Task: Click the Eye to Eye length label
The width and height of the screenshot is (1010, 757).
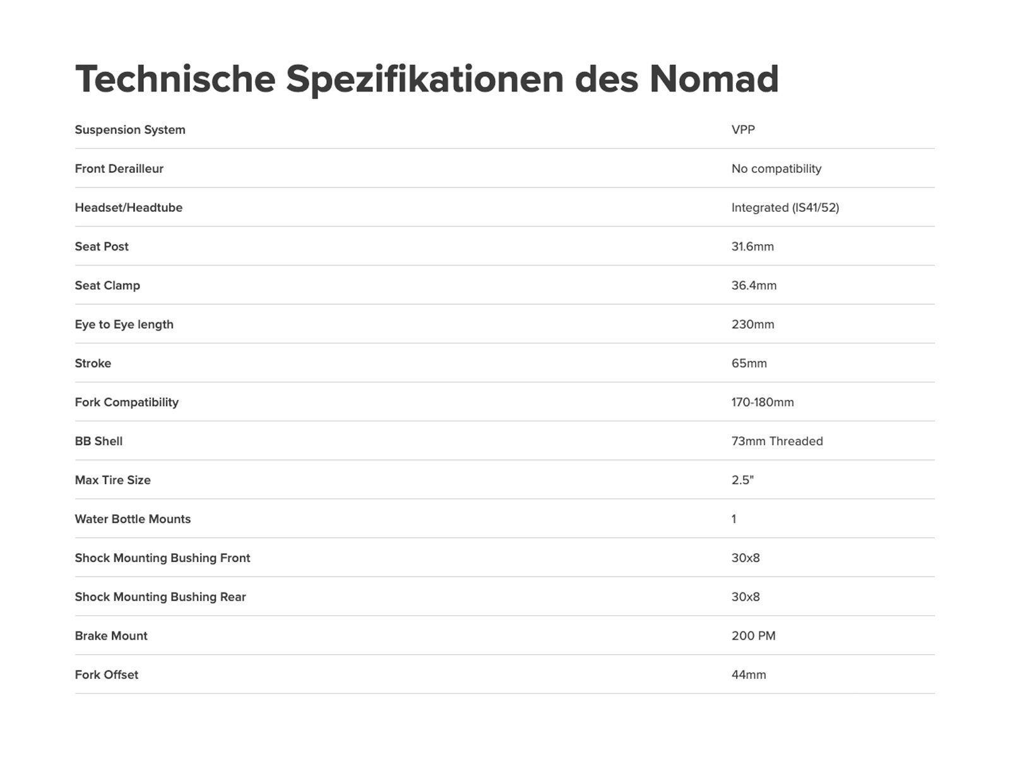Action: click(124, 324)
